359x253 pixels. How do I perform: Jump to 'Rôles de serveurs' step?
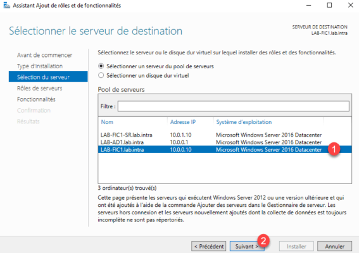39,88
